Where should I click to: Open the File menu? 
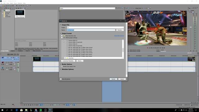1,3
